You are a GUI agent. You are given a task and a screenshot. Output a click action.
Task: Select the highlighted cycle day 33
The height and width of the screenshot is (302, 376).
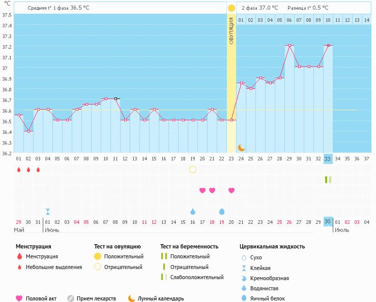(x=328, y=159)
